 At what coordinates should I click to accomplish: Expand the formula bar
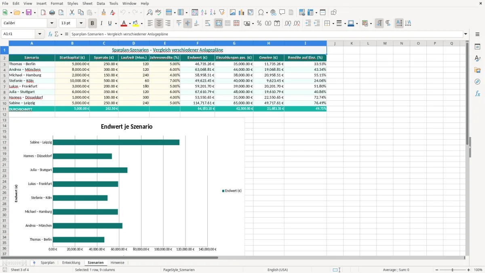[x=466, y=34]
